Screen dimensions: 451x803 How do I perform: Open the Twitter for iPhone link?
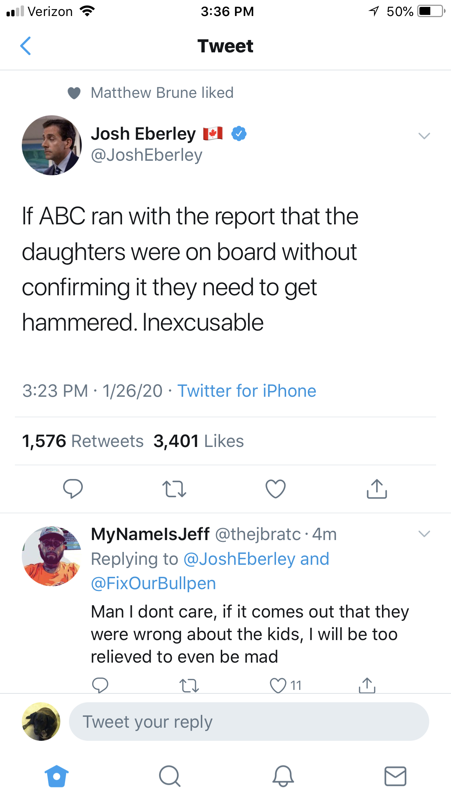pos(247,391)
